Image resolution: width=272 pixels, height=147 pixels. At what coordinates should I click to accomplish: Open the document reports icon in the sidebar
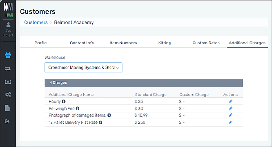(7, 108)
